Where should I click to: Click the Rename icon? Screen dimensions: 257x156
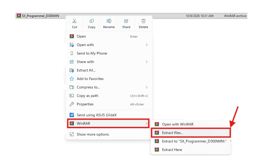[x=109, y=21]
